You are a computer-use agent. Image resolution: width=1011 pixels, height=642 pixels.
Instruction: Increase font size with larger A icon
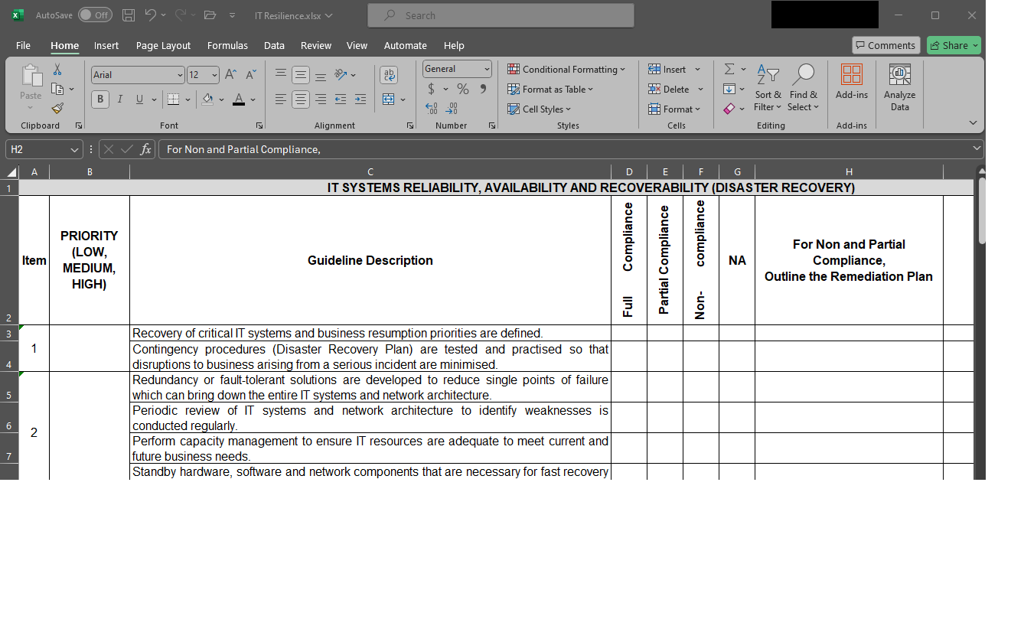point(231,74)
